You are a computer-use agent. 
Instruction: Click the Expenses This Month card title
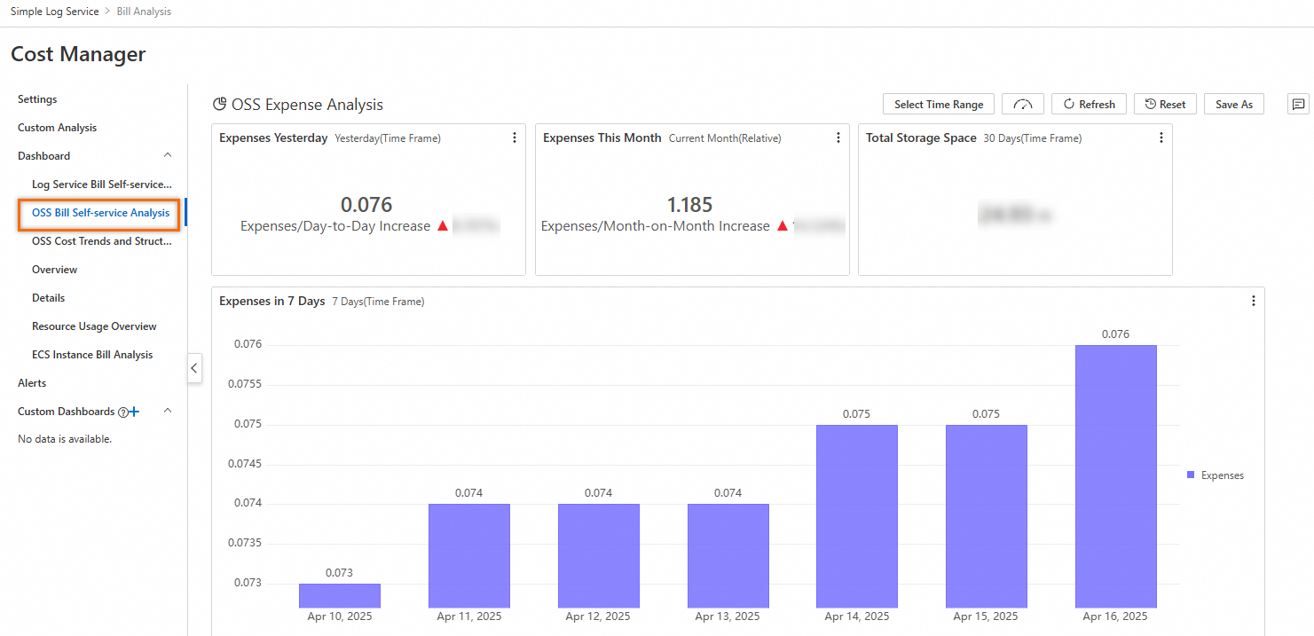click(x=602, y=137)
